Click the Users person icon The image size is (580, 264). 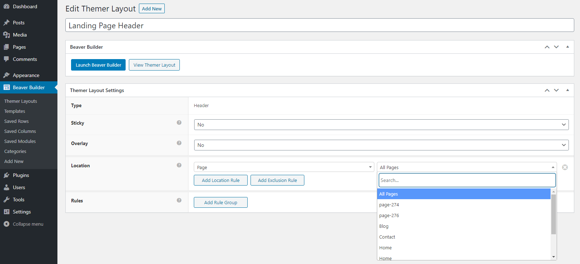pyautogui.click(x=6, y=187)
